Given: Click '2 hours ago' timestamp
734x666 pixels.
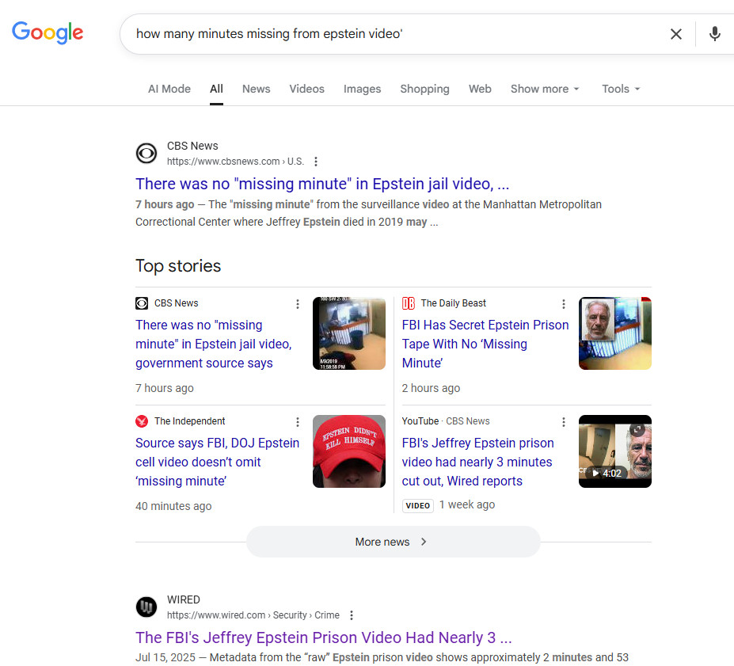Looking at the screenshot, I should [x=431, y=388].
